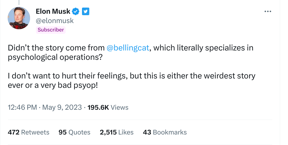The width and height of the screenshot is (288, 145).
Task: Show the 2,515 Likes list
Action: tap(116, 132)
